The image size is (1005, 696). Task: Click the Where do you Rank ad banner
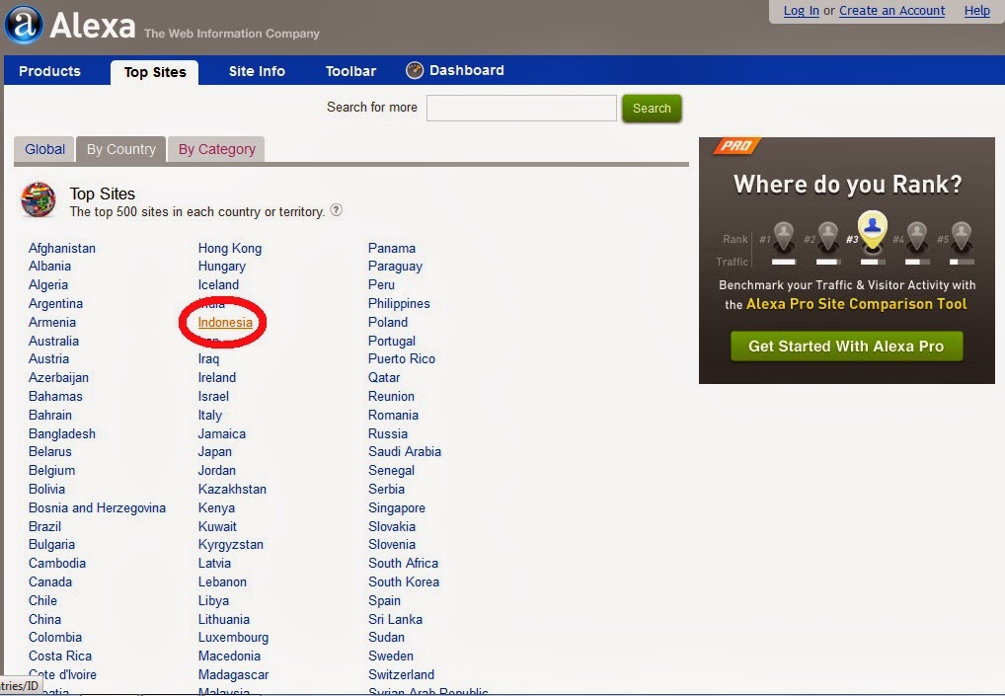[847, 261]
